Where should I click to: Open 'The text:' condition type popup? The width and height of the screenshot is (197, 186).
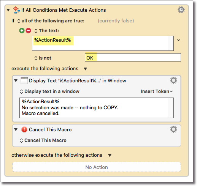[47, 31]
